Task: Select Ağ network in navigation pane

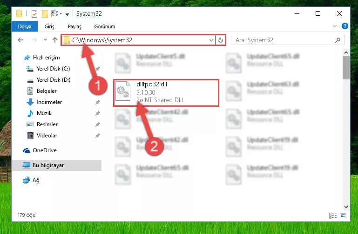Action: (x=31, y=180)
